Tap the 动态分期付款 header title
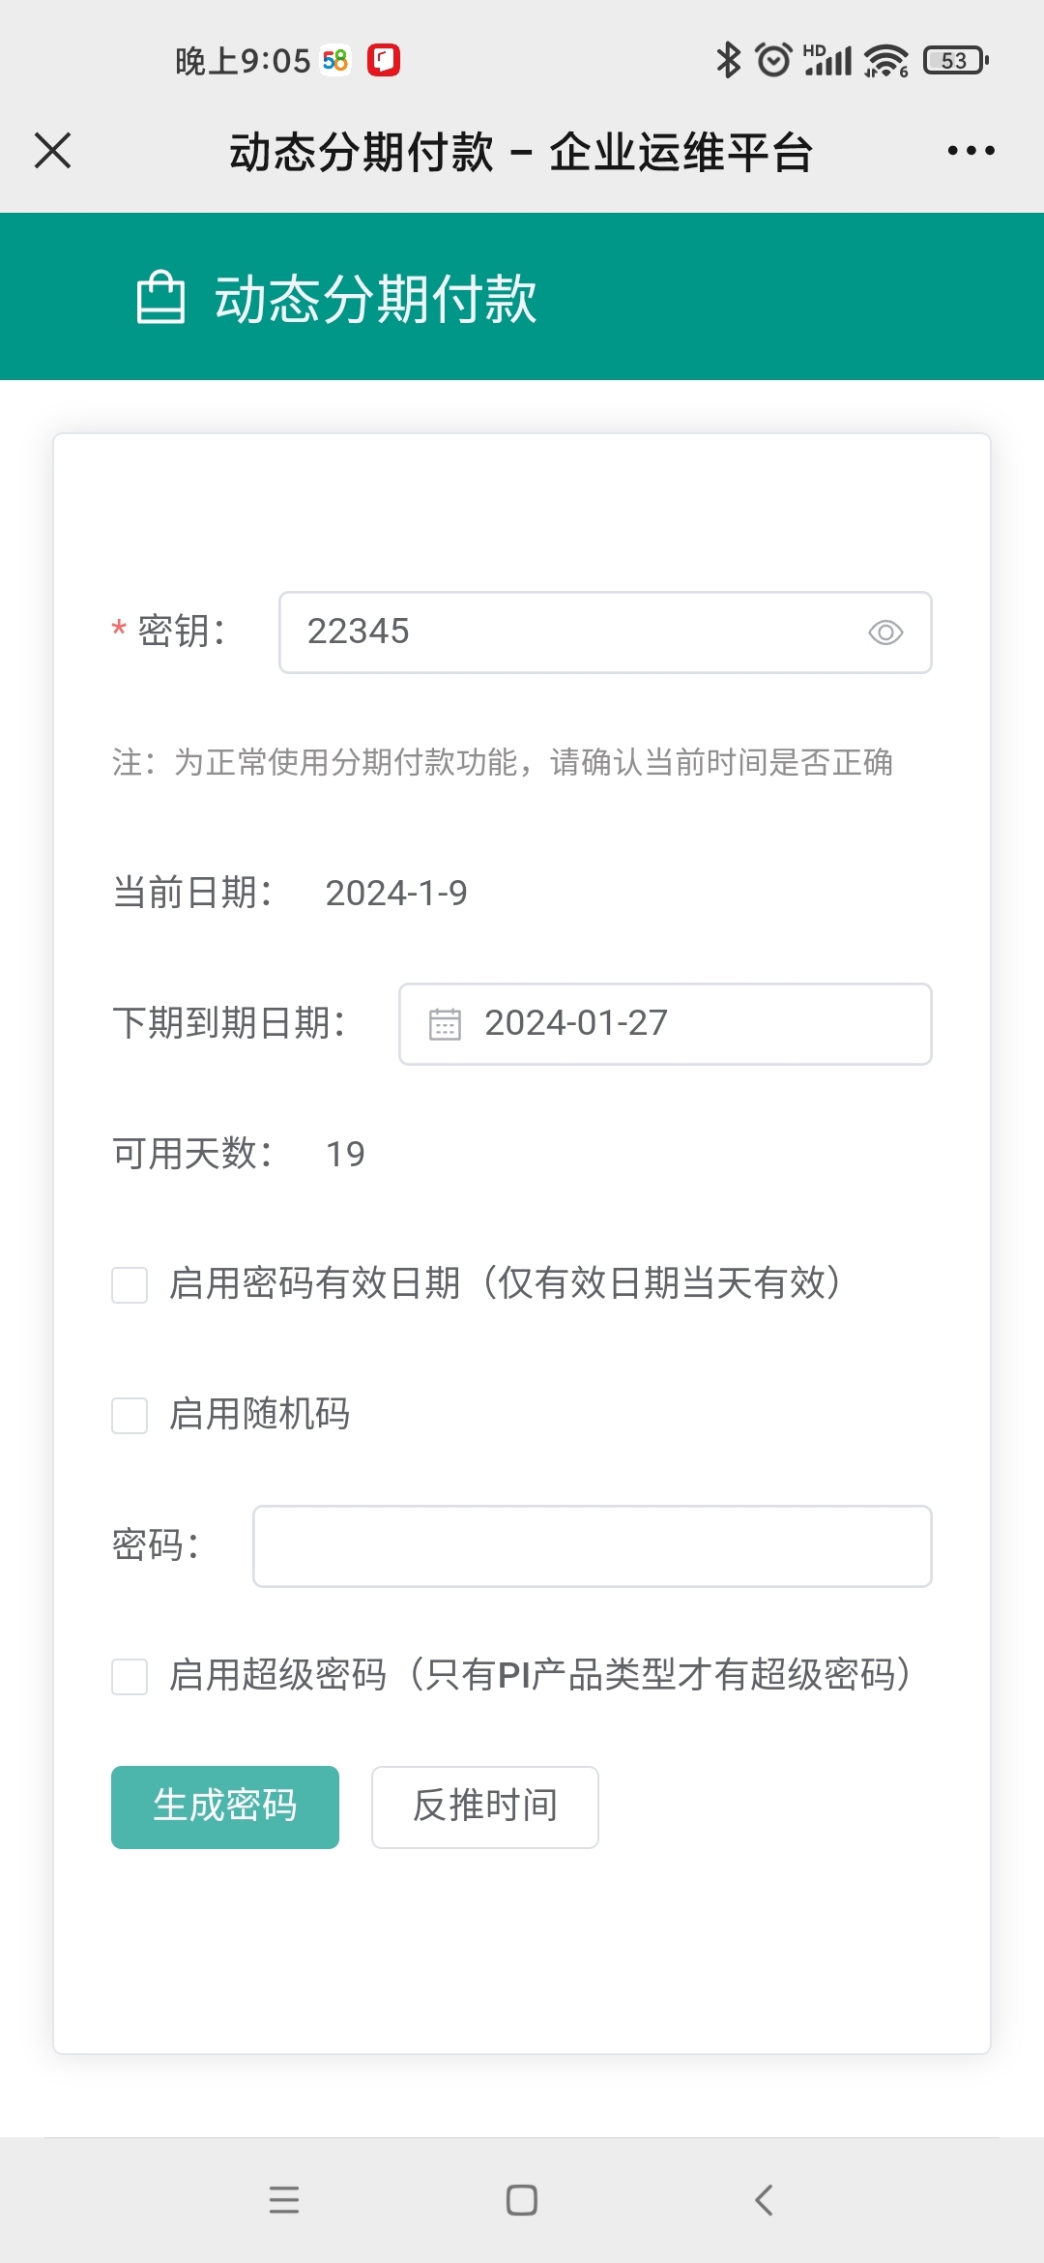Screen dimensions: 1044x2263 (375, 298)
